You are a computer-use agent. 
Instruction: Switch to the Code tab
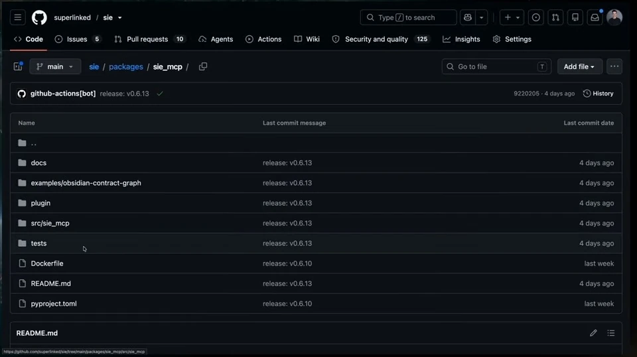tap(29, 39)
